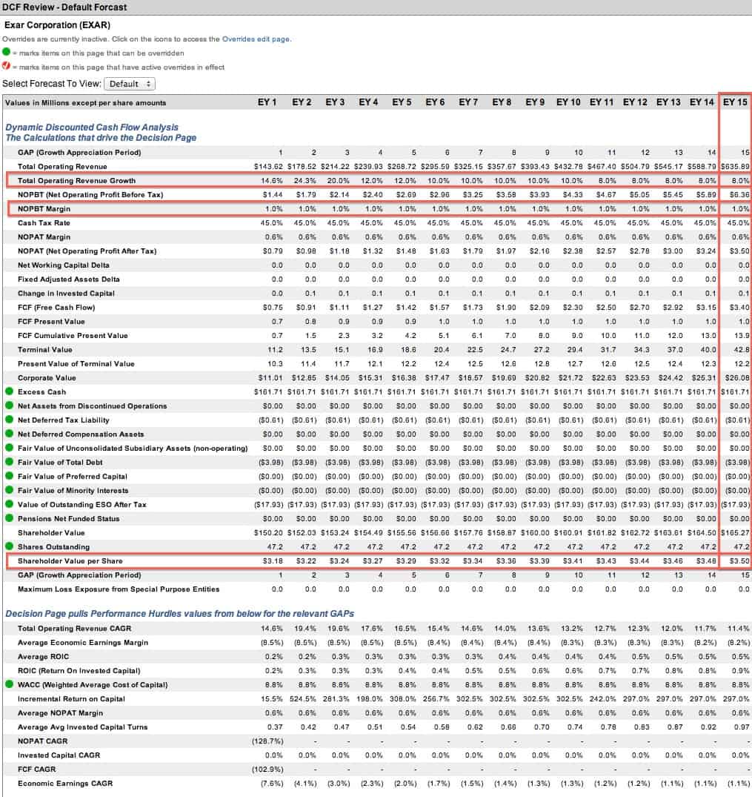Image resolution: width=752 pixels, height=797 pixels.
Task: Click the EY 2 revenue growth value 24.3%
Action: [305, 180]
